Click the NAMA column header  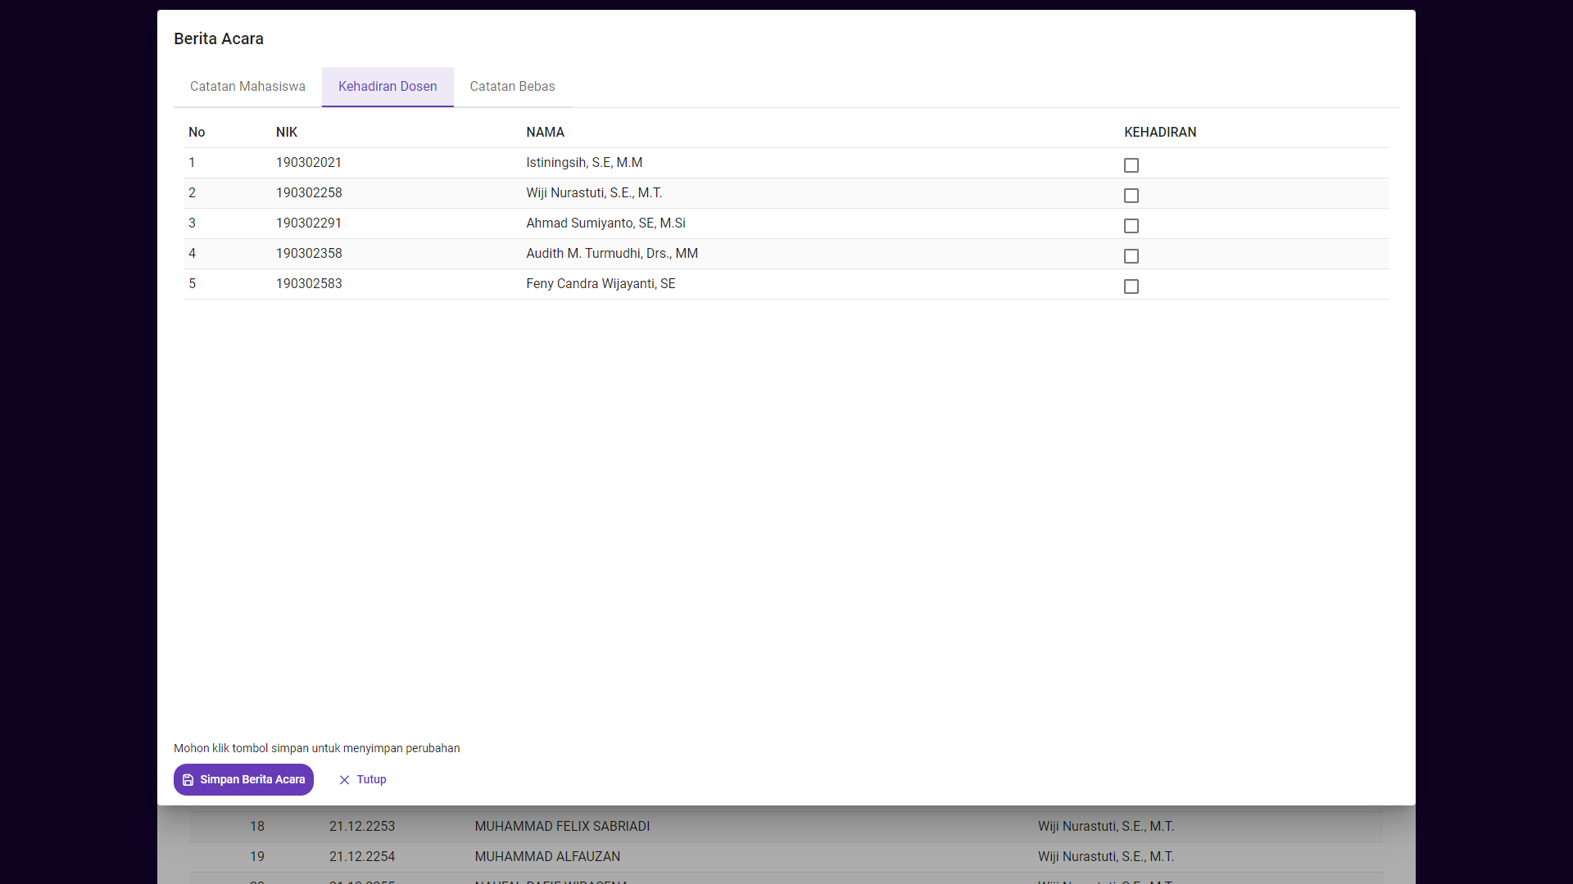pos(545,133)
